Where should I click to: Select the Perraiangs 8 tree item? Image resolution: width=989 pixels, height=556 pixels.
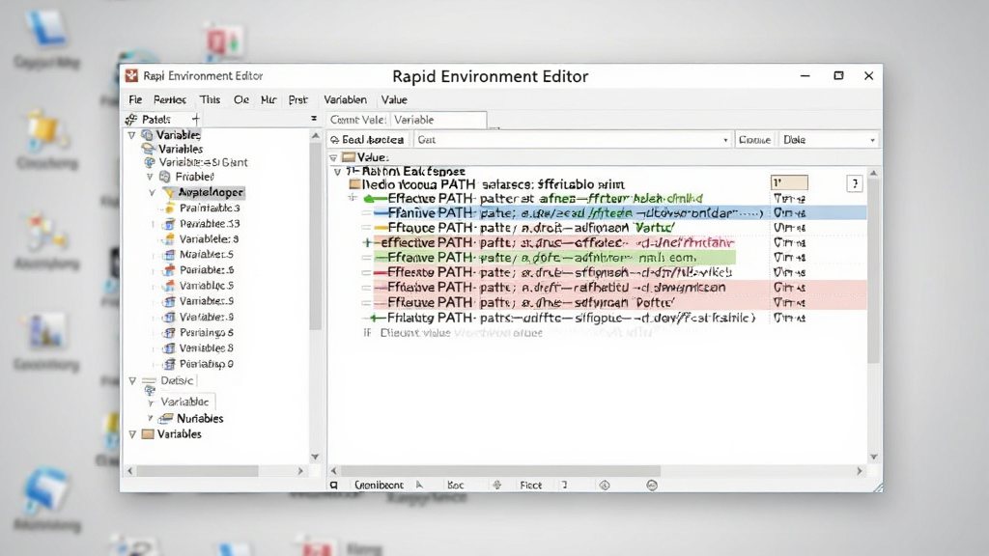207,333
